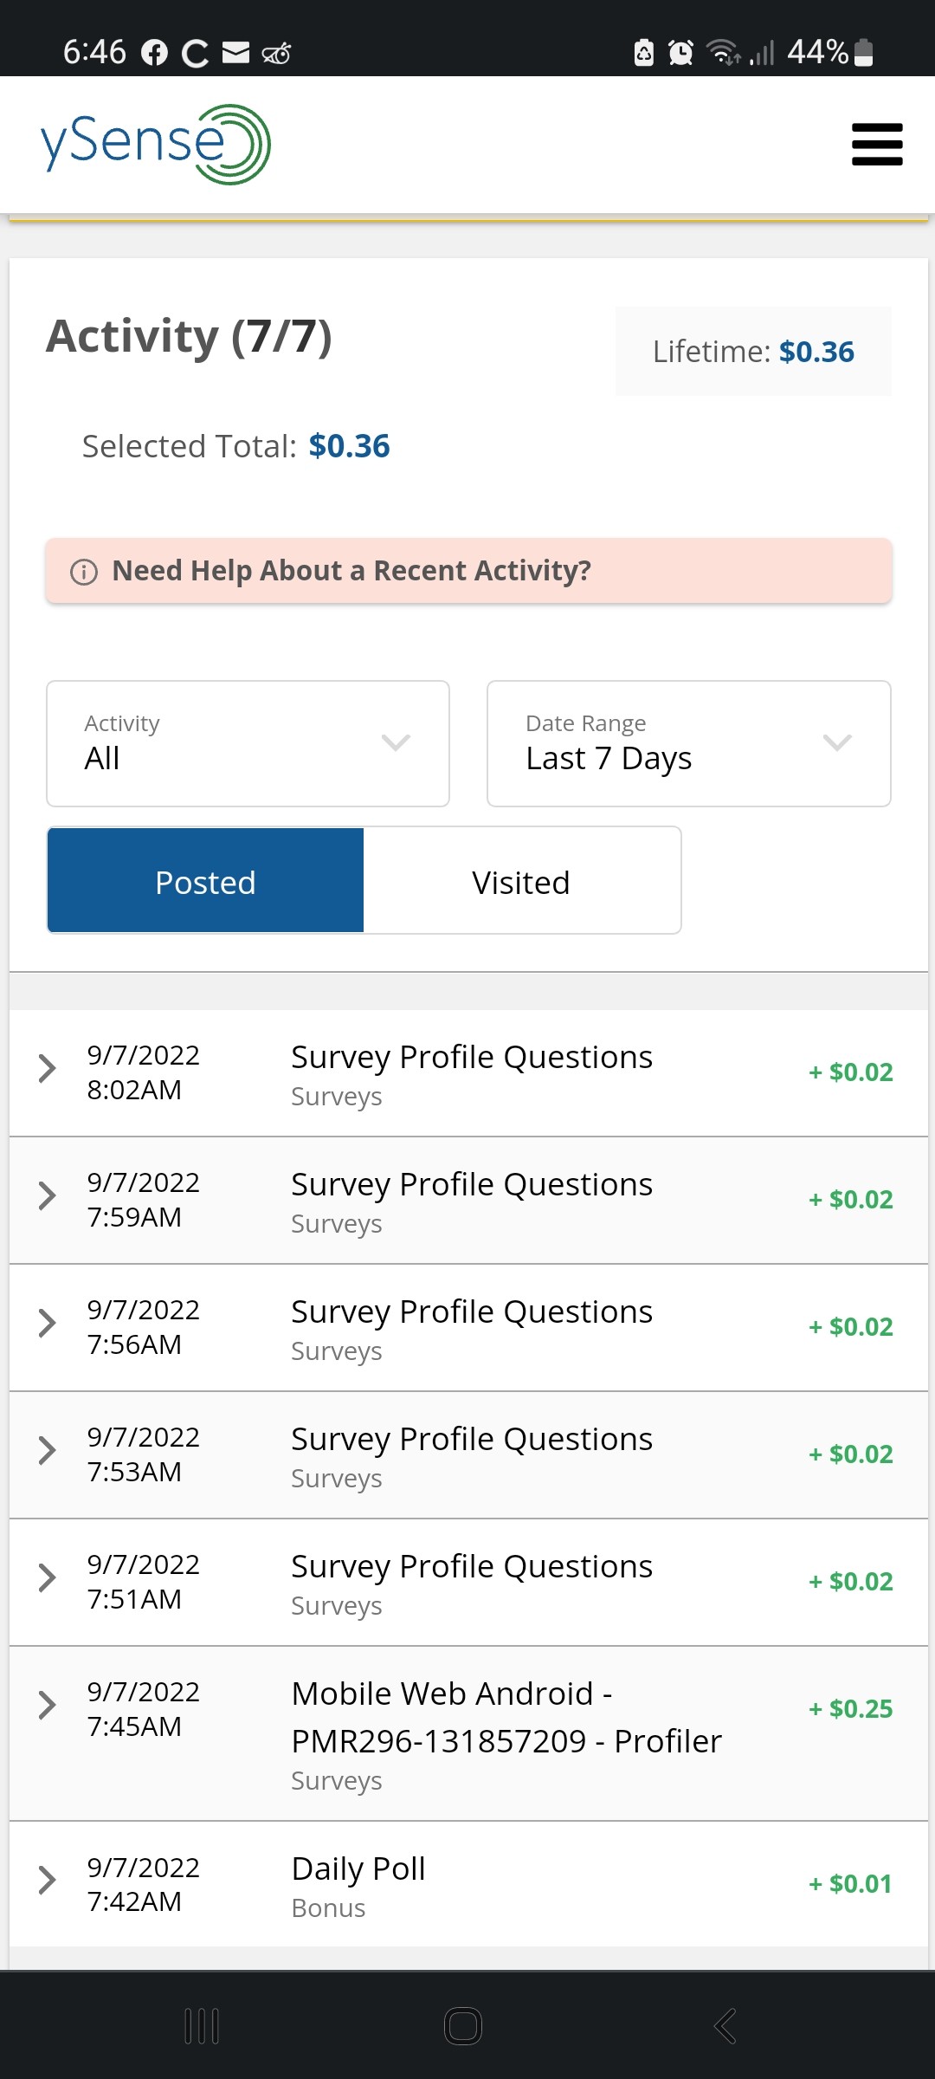This screenshot has height=2079, width=935.
Task: Click the info icon in help banner
Action: [84, 572]
